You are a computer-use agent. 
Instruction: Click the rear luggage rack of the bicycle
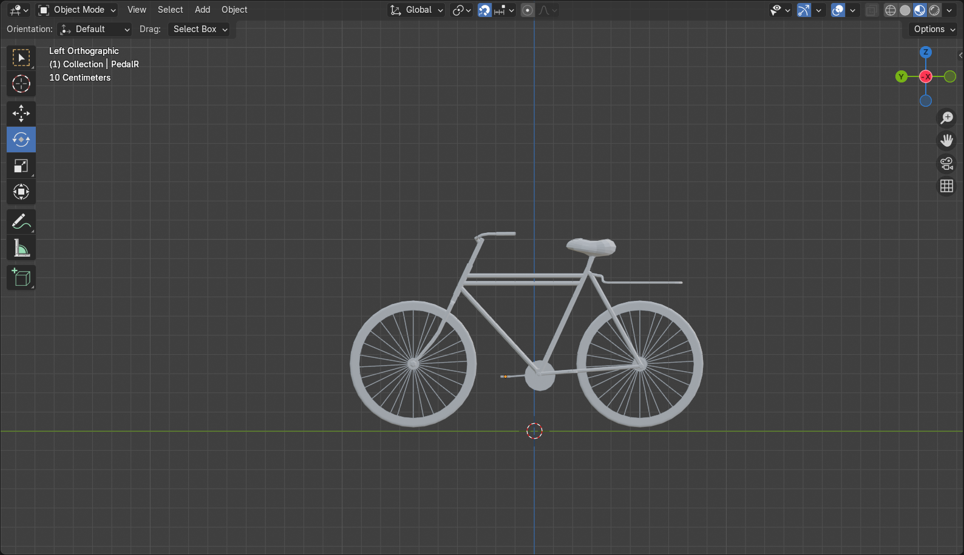[643, 282]
